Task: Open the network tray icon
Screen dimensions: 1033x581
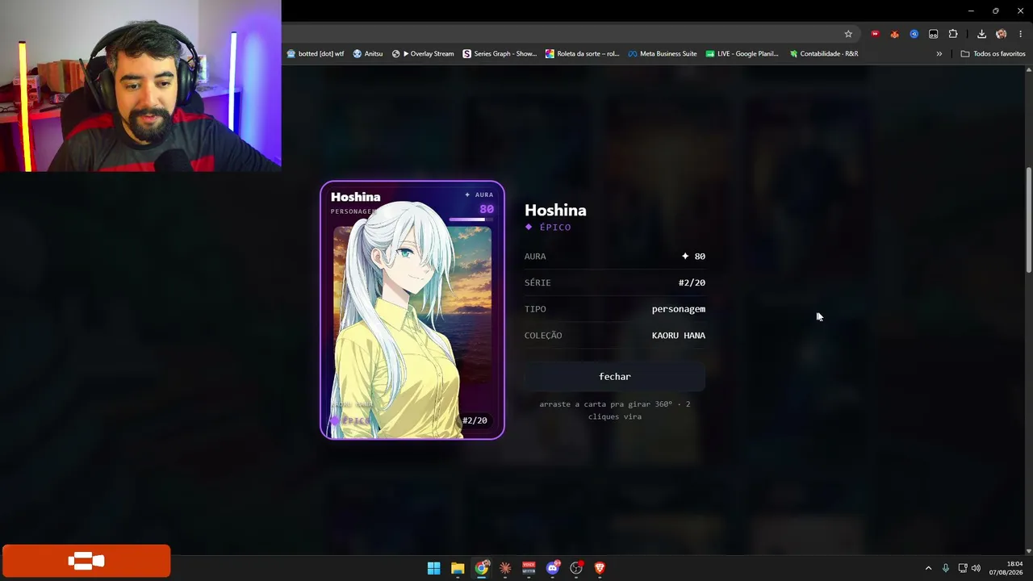Action: coord(963,568)
